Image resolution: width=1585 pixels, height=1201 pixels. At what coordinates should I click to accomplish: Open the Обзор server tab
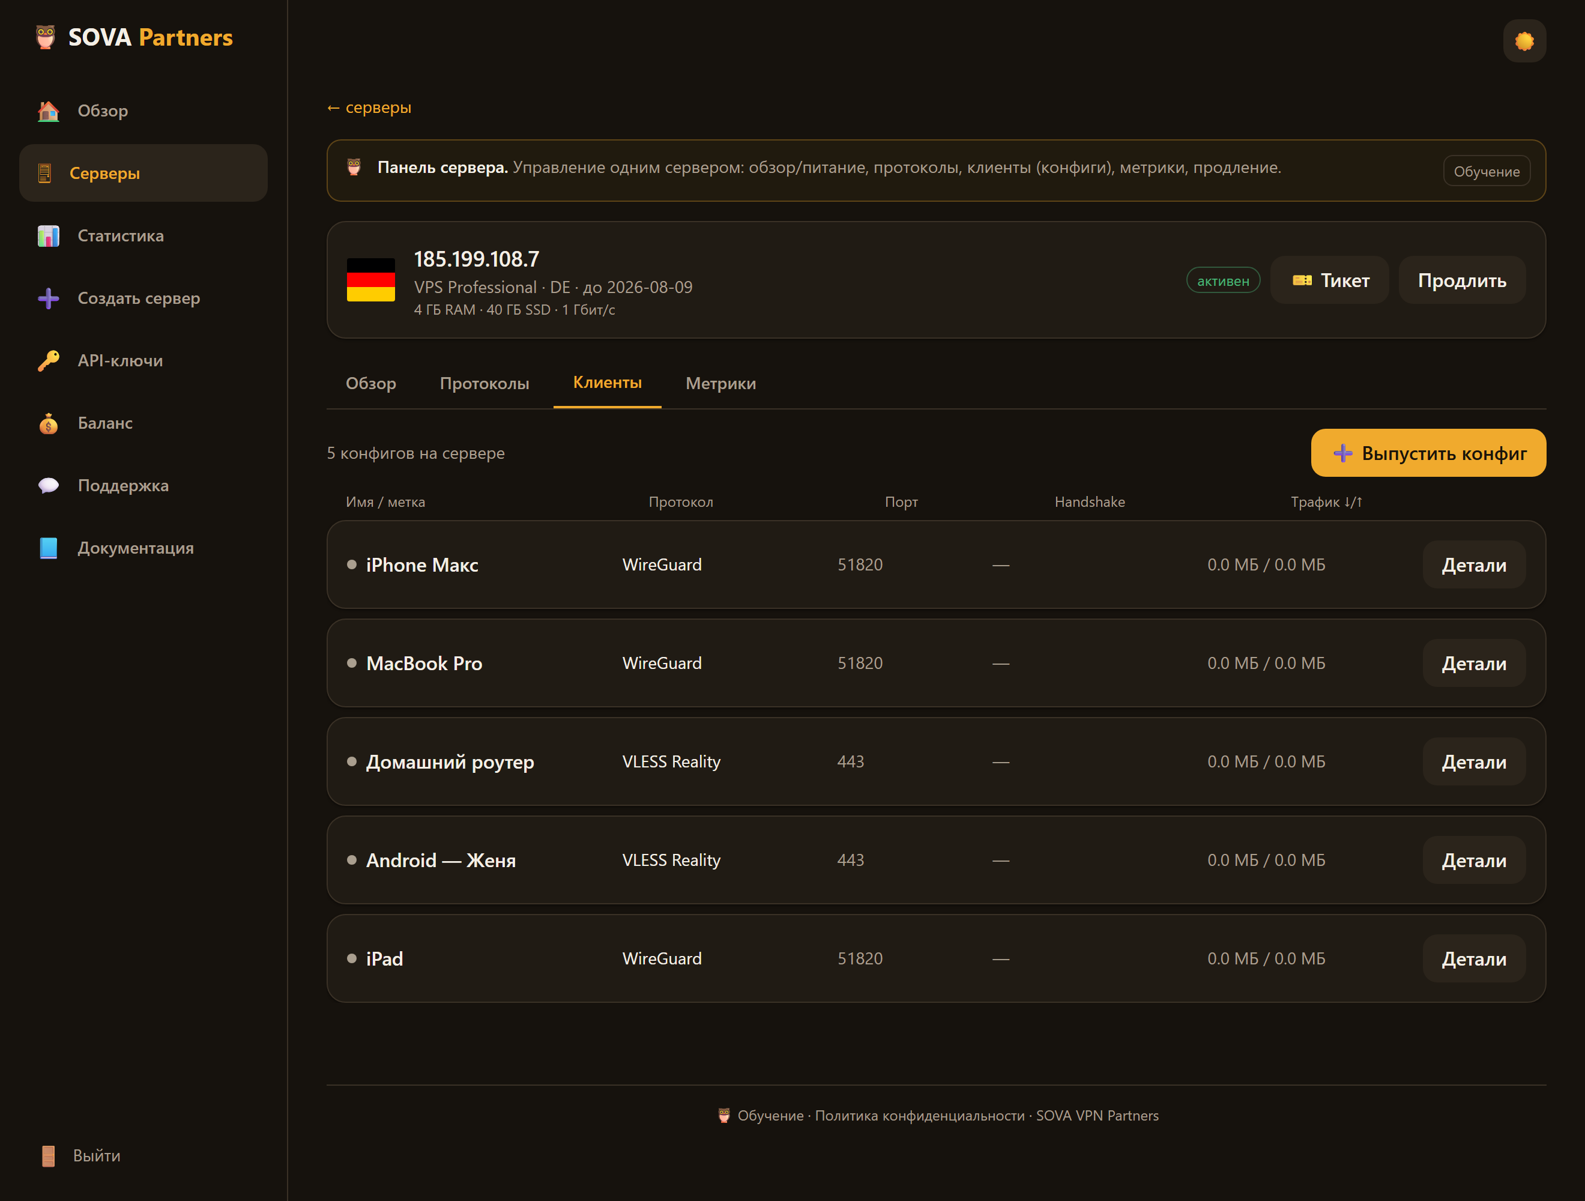tap(370, 383)
